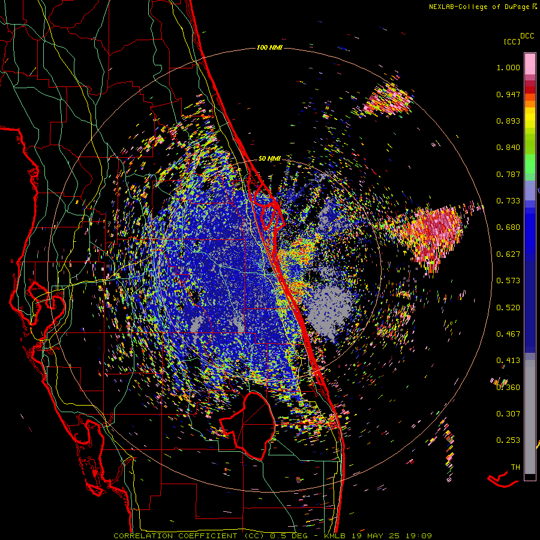The width and height of the screenshot is (540, 540).
Task: Select the 0.627 scale value
Action: coord(508,254)
